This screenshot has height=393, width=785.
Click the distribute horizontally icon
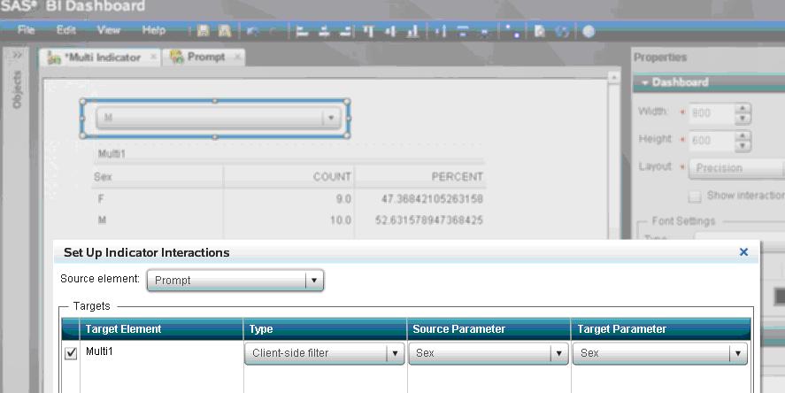point(441,32)
